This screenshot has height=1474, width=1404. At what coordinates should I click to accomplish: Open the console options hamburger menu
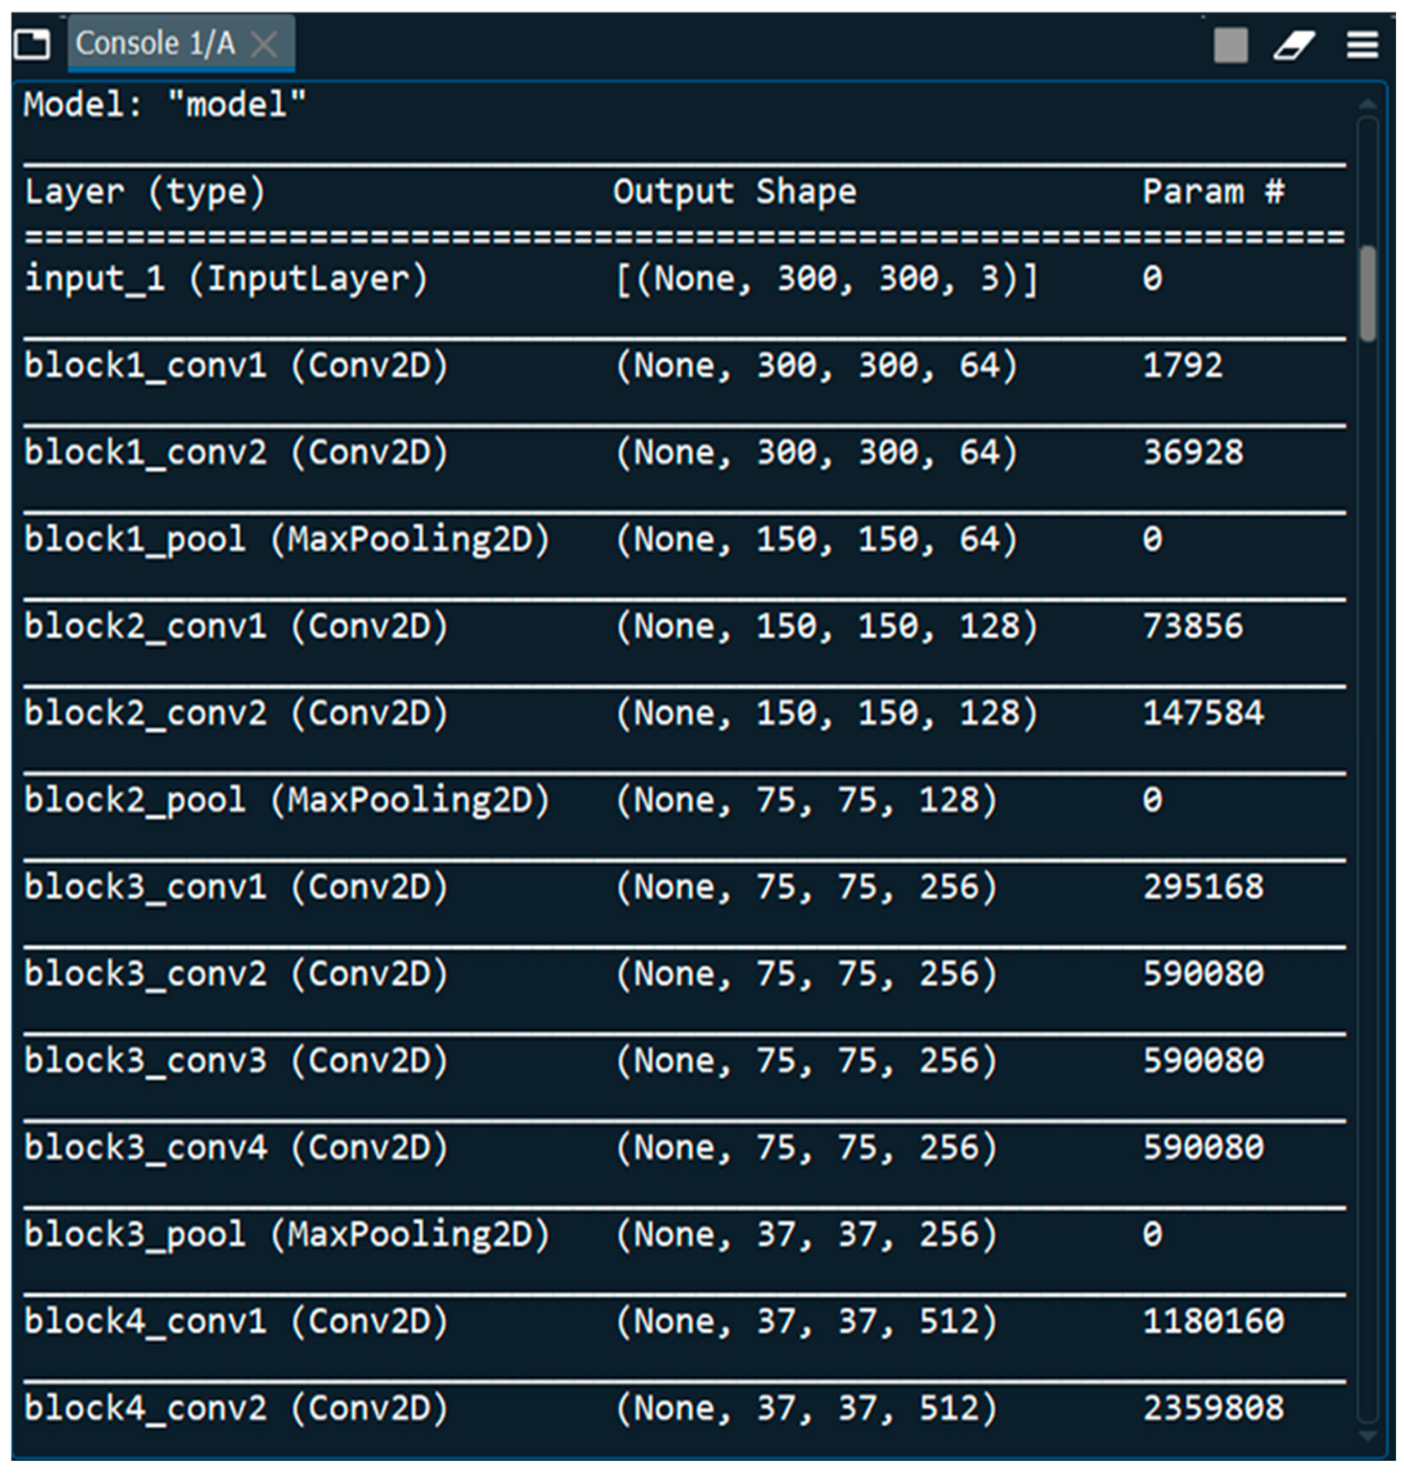pos(1362,45)
